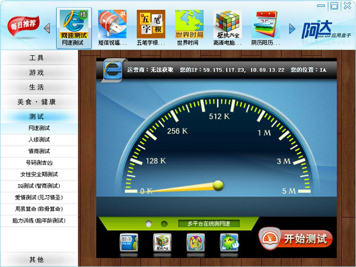This screenshot has width=356, height=267.
Task: Click the 多平台在线测网速 link
Action: click(x=209, y=224)
